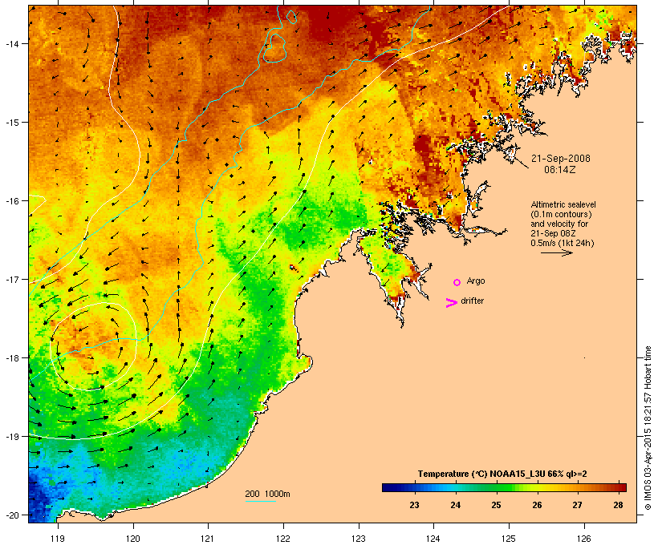The width and height of the screenshot is (658, 545).
Task: Click the magenta drifter arrow legend marker
Action: [x=451, y=303]
